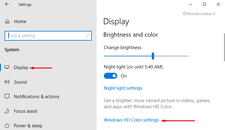Click the Notifications speech bubble icon
This screenshot has width=225, height=130.
pos(7,96)
